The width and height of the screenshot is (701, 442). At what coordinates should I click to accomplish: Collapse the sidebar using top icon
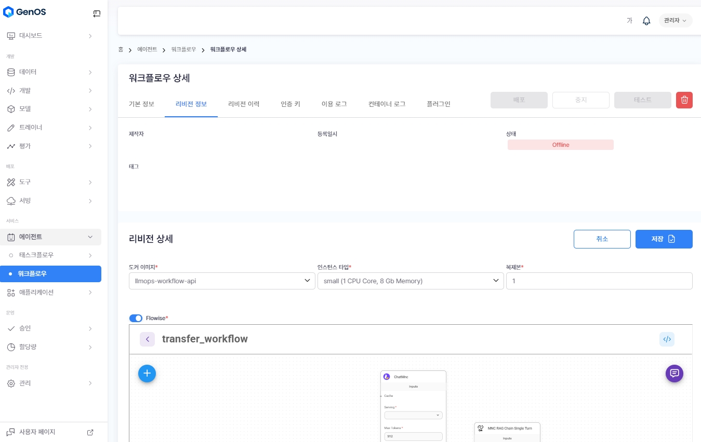point(97,13)
